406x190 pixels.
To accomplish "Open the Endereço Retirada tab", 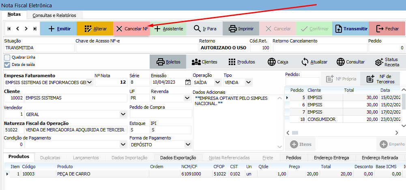I will click(x=379, y=158).
